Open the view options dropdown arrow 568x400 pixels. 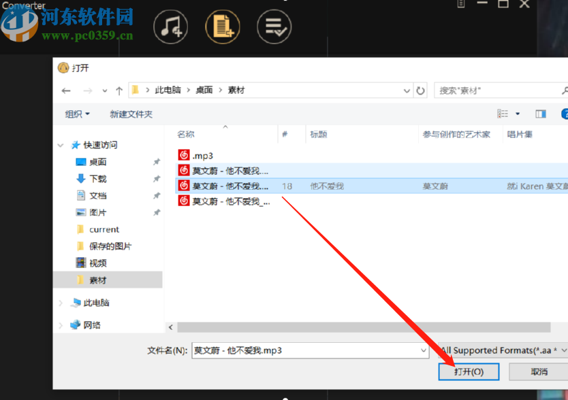518,114
